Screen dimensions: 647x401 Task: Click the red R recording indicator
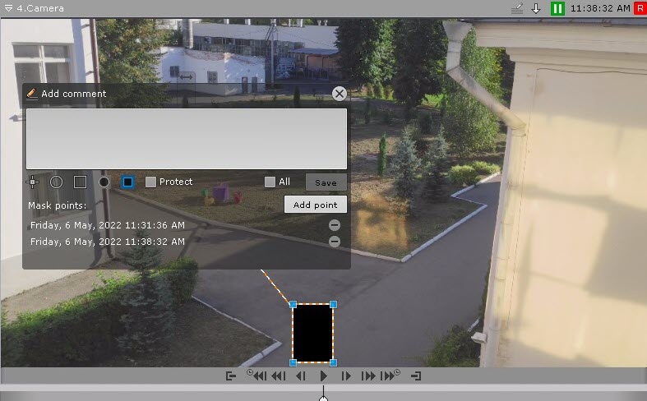point(640,8)
